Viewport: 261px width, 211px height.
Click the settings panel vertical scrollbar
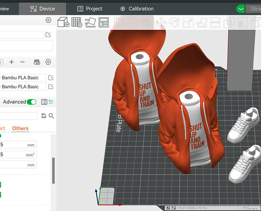click(54, 170)
